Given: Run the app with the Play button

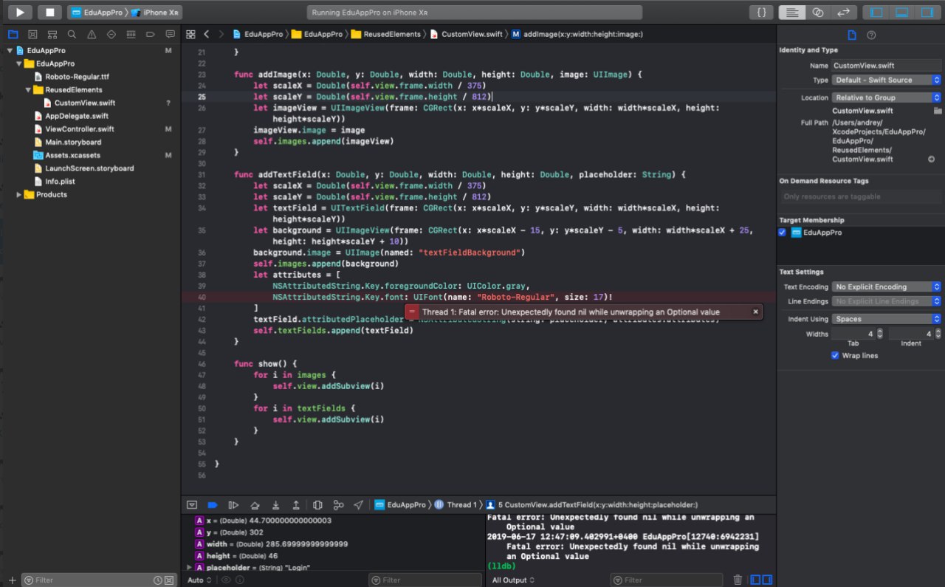Looking at the screenshot, I should [x=20, y=13].
